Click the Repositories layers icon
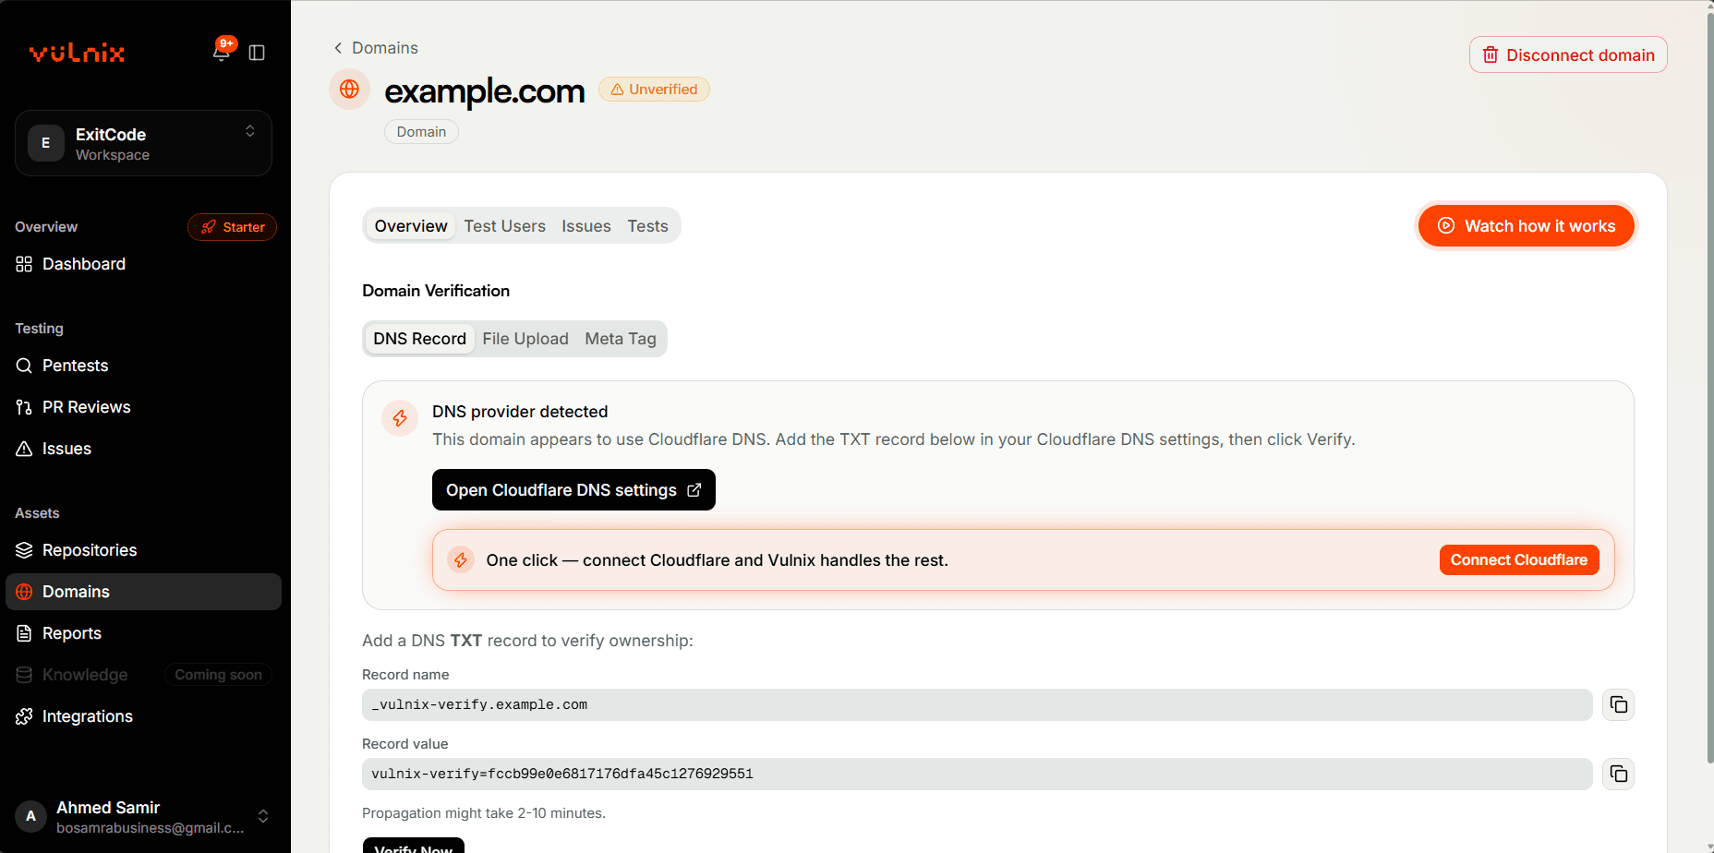Viewport: 1714px width, 853px height. [24, 550]
